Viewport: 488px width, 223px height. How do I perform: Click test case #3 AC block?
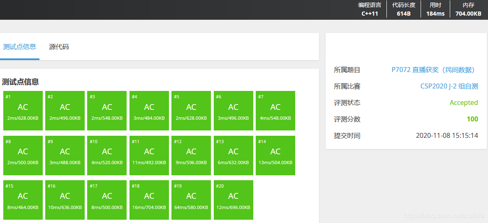point(107,111)
